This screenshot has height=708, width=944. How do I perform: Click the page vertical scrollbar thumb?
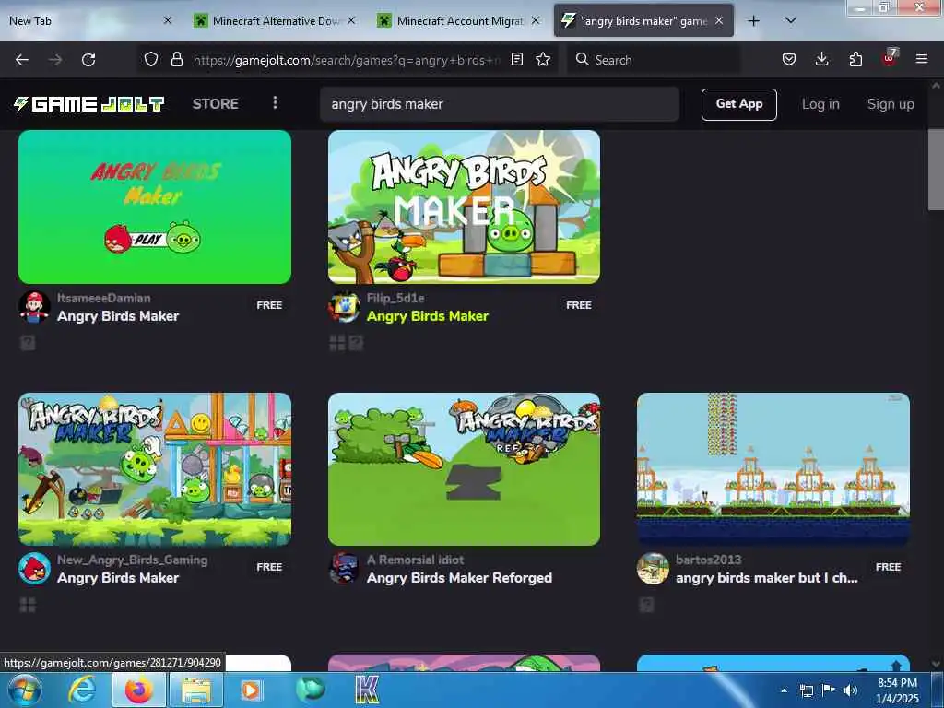(936, 170)
